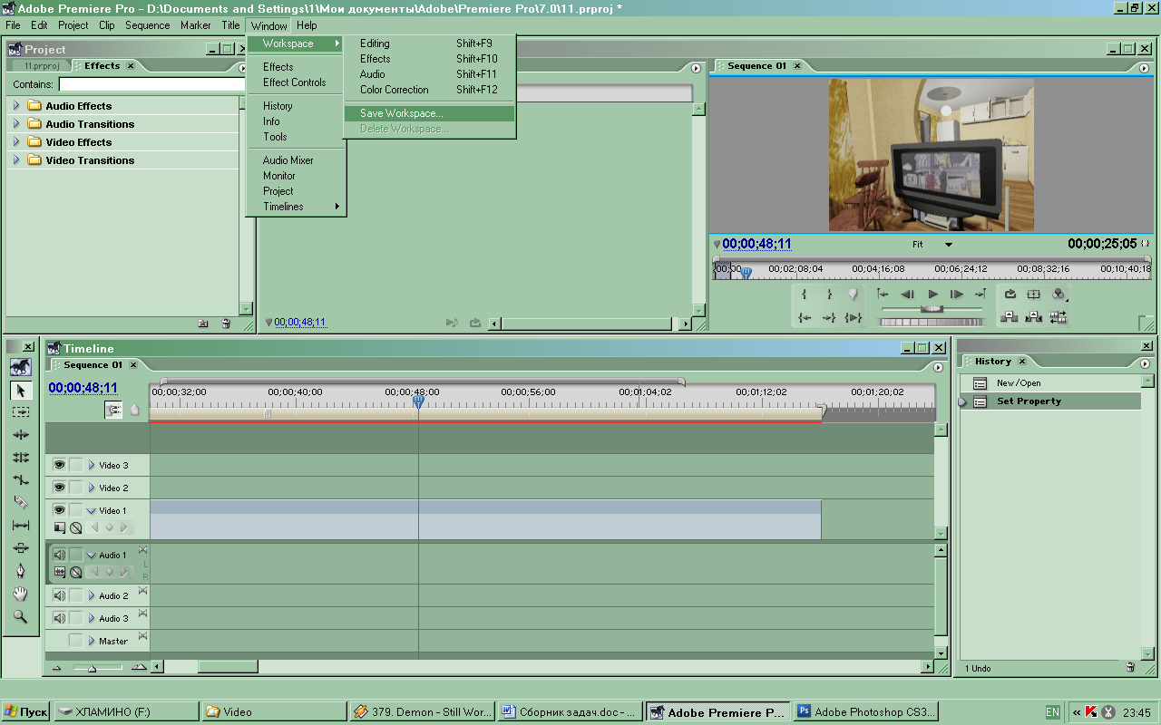Click the Extract button in Monitor
This screenshot has width=1161, height=725.
[x=1033, y=317]
